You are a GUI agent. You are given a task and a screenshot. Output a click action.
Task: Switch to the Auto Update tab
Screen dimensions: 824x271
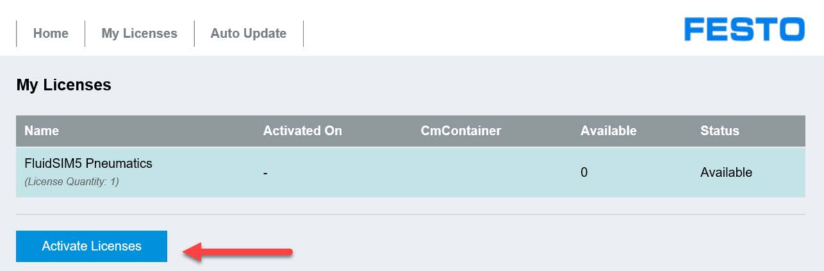(249, 33)
